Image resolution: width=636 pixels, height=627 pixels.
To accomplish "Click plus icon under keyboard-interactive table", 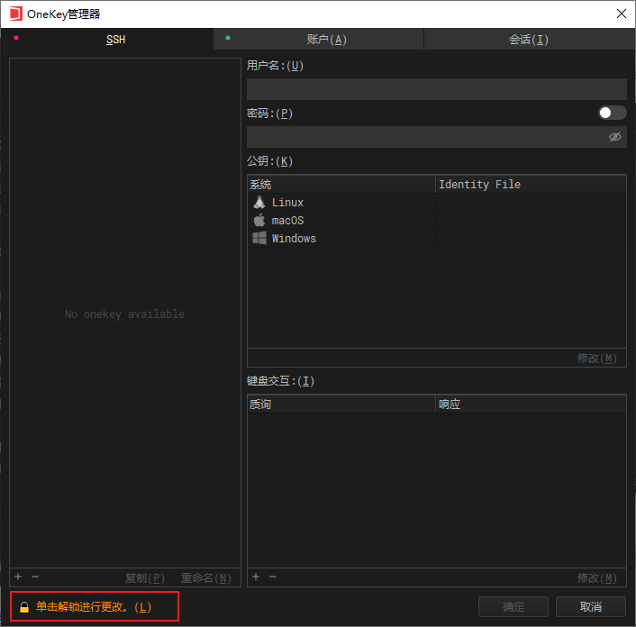I will [256, 577].
